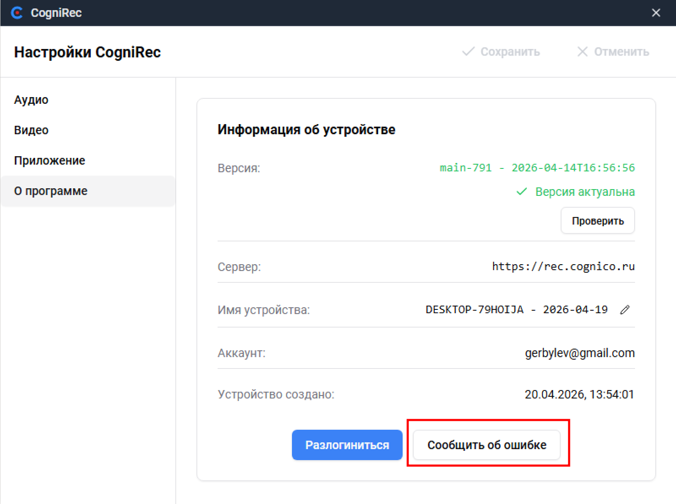Click the Информация об устройстве heading
676x504 pixels.
coord(306,130)
